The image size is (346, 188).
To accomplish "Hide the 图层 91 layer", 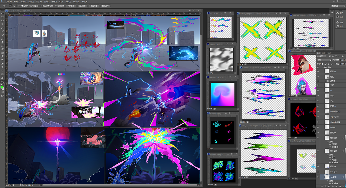I will [x=318, y=71].
